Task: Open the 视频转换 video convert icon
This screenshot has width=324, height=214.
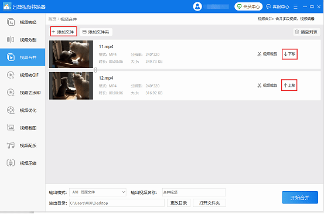Action: pos(11,22)
